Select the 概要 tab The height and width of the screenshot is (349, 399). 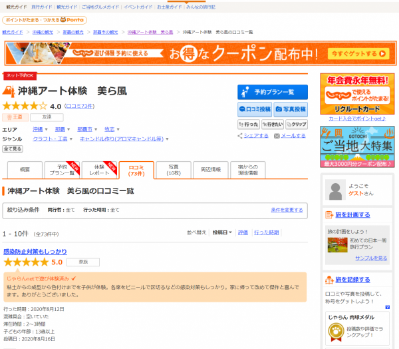click(25, 170)
